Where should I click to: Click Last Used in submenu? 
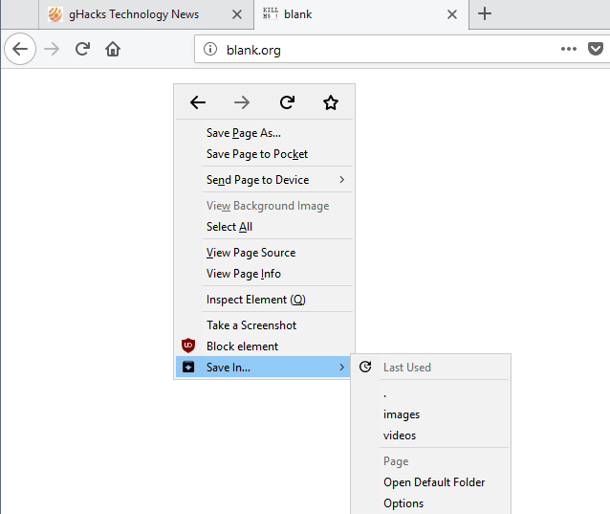pos(431,368)
